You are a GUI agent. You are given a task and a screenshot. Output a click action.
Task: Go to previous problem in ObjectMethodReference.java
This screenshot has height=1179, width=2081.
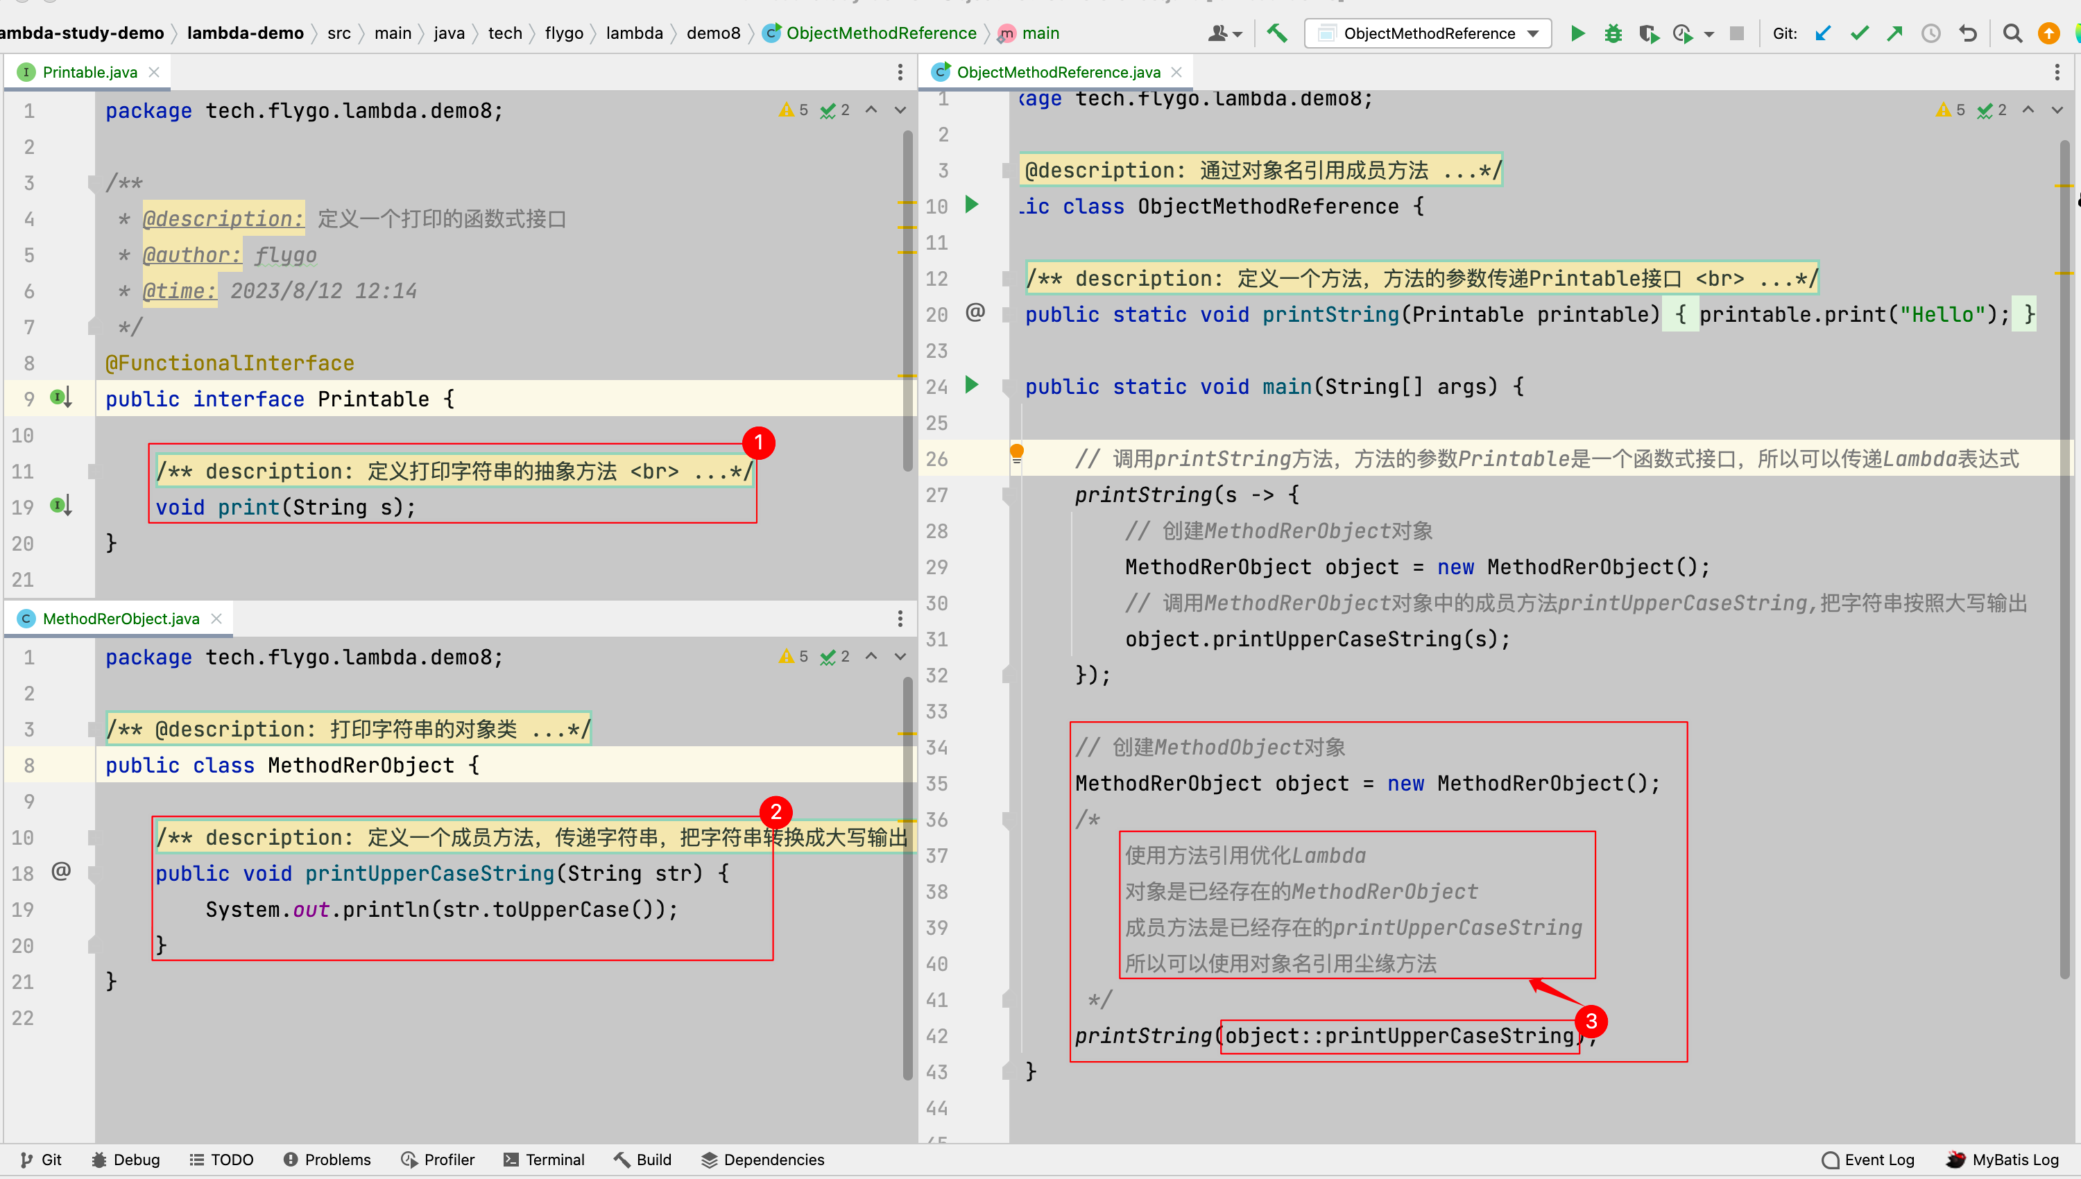point(2028,110)
